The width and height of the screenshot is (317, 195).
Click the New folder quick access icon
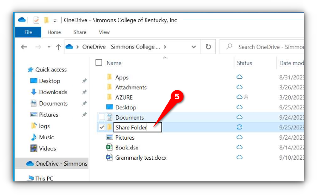46,20
